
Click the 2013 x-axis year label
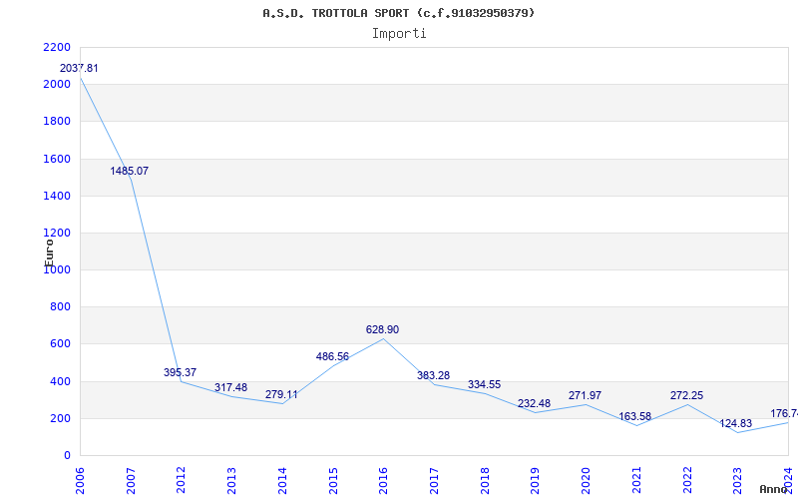[231, 481]
